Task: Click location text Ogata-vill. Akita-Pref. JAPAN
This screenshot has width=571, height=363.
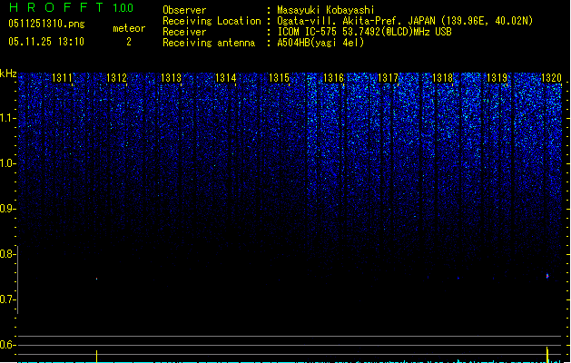Action: pyautogui.click(x=356, y=21)
